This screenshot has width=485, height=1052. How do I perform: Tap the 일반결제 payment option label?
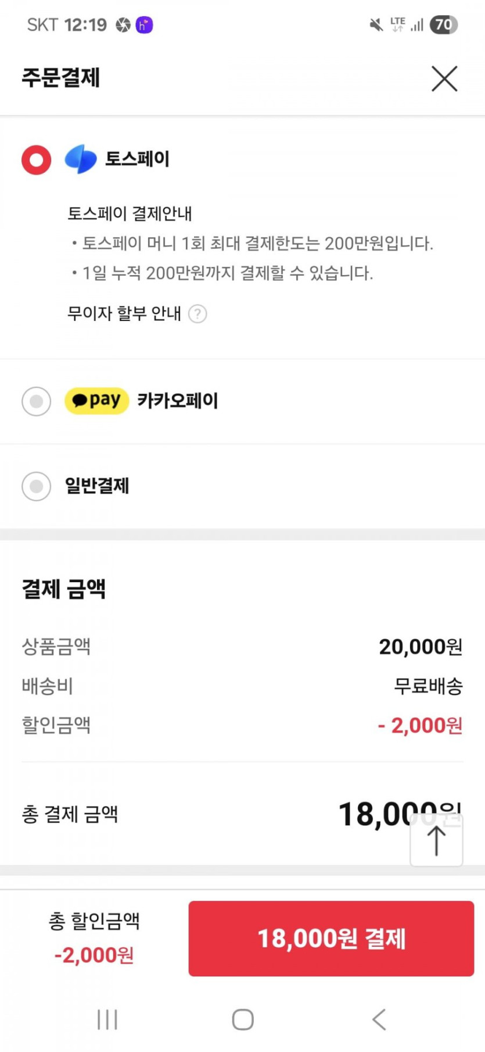tap(97, 486)
